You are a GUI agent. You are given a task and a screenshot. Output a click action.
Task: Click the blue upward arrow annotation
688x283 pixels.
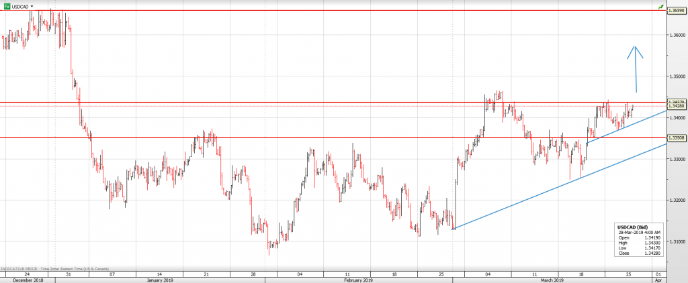636,67
